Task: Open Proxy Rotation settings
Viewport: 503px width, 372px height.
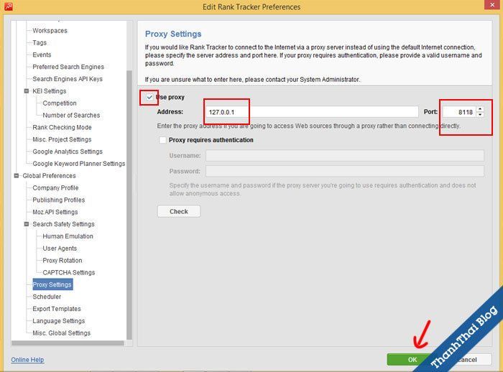Action: (x=63, y=261)
